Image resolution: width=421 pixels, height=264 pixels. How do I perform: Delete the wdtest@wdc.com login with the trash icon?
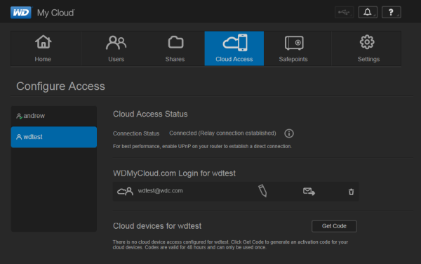pyautogui.click(x=351, y=192)
